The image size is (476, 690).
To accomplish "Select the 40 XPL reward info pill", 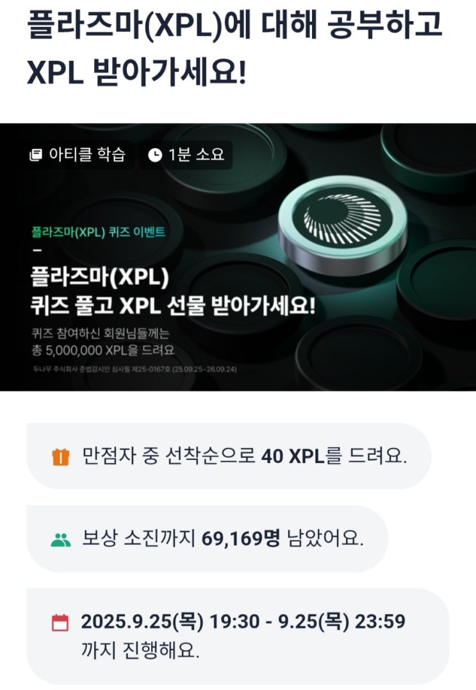I will [229, 456].
